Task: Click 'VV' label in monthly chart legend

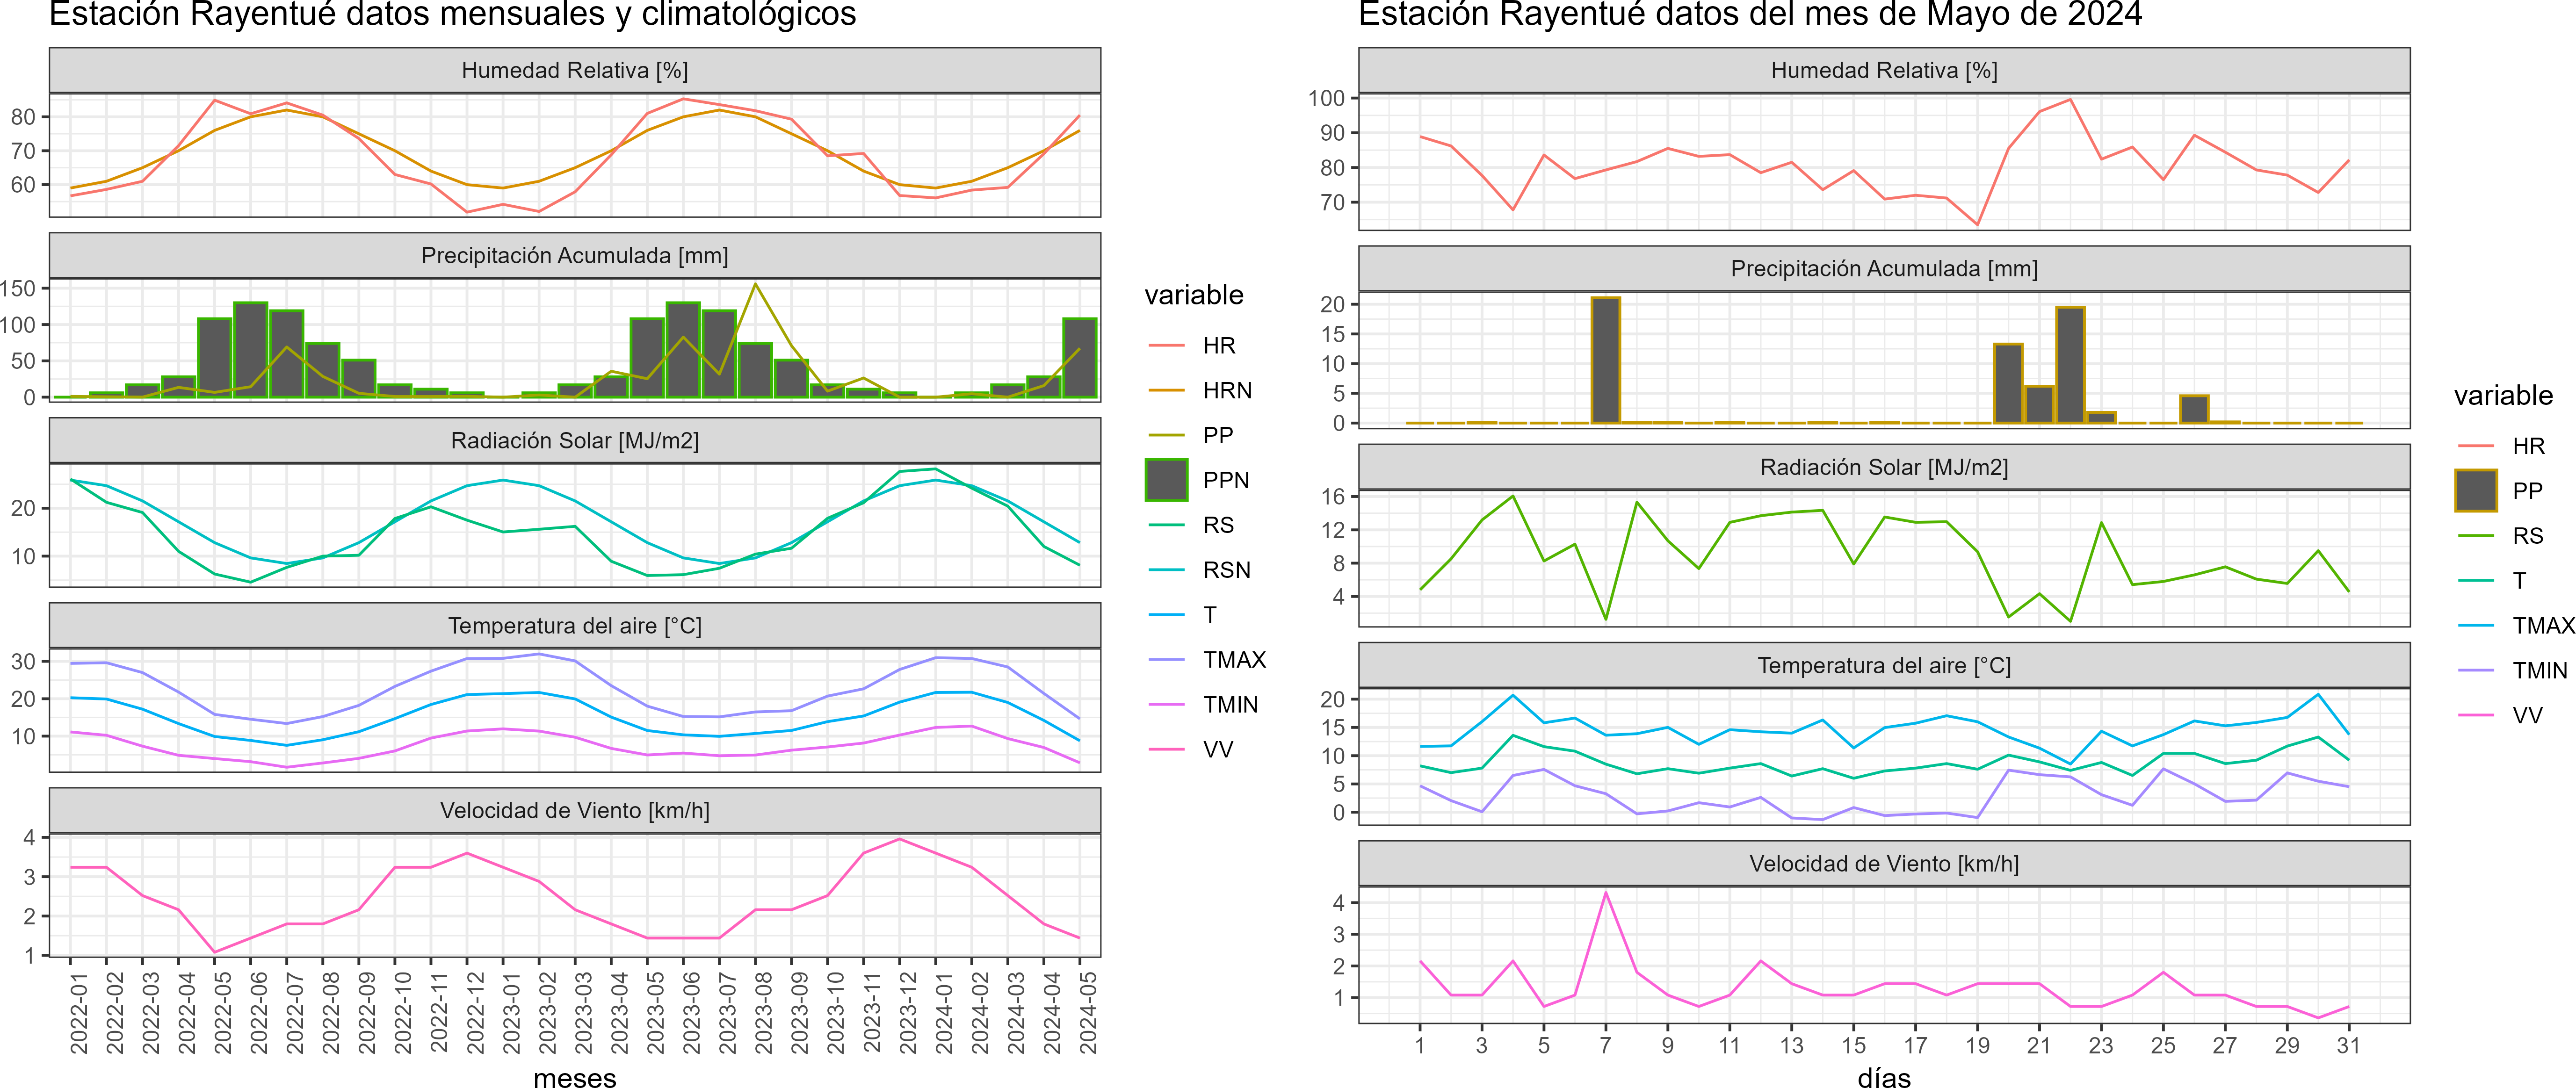Action: tap(1218, 750)
